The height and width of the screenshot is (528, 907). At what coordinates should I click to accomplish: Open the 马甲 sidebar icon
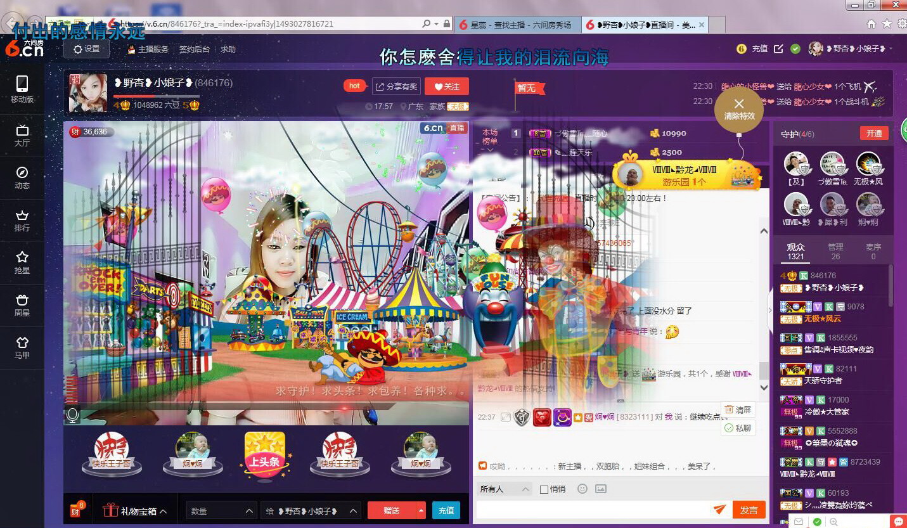click(22, 348)
